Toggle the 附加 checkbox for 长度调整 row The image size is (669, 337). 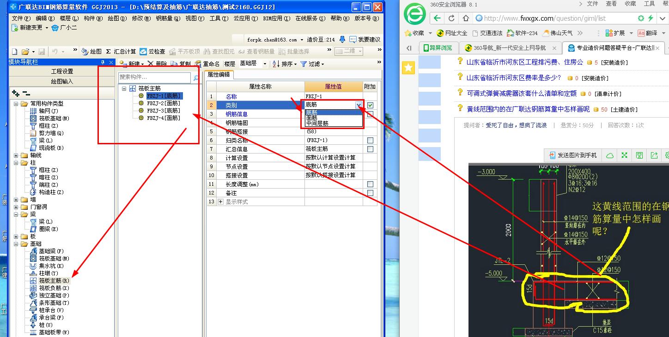(370, 184)
